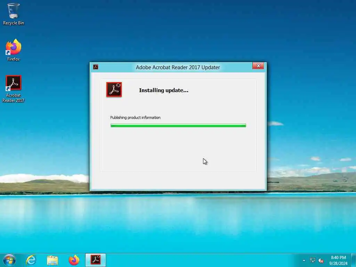Select the Acrobat Updater taskbar button
This screenshot has height=267, width=356.
click(x=96, y=260)
